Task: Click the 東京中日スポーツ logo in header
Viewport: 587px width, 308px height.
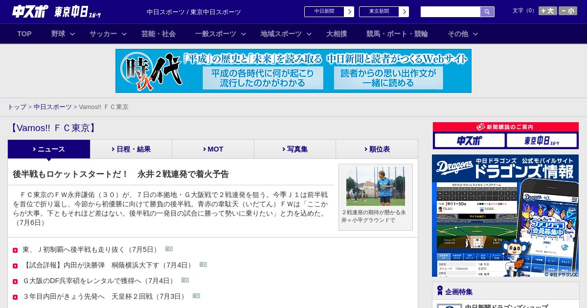Action: (x=78, y=12)
